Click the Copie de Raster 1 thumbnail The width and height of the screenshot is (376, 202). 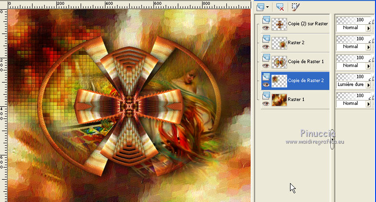[279, 62]
